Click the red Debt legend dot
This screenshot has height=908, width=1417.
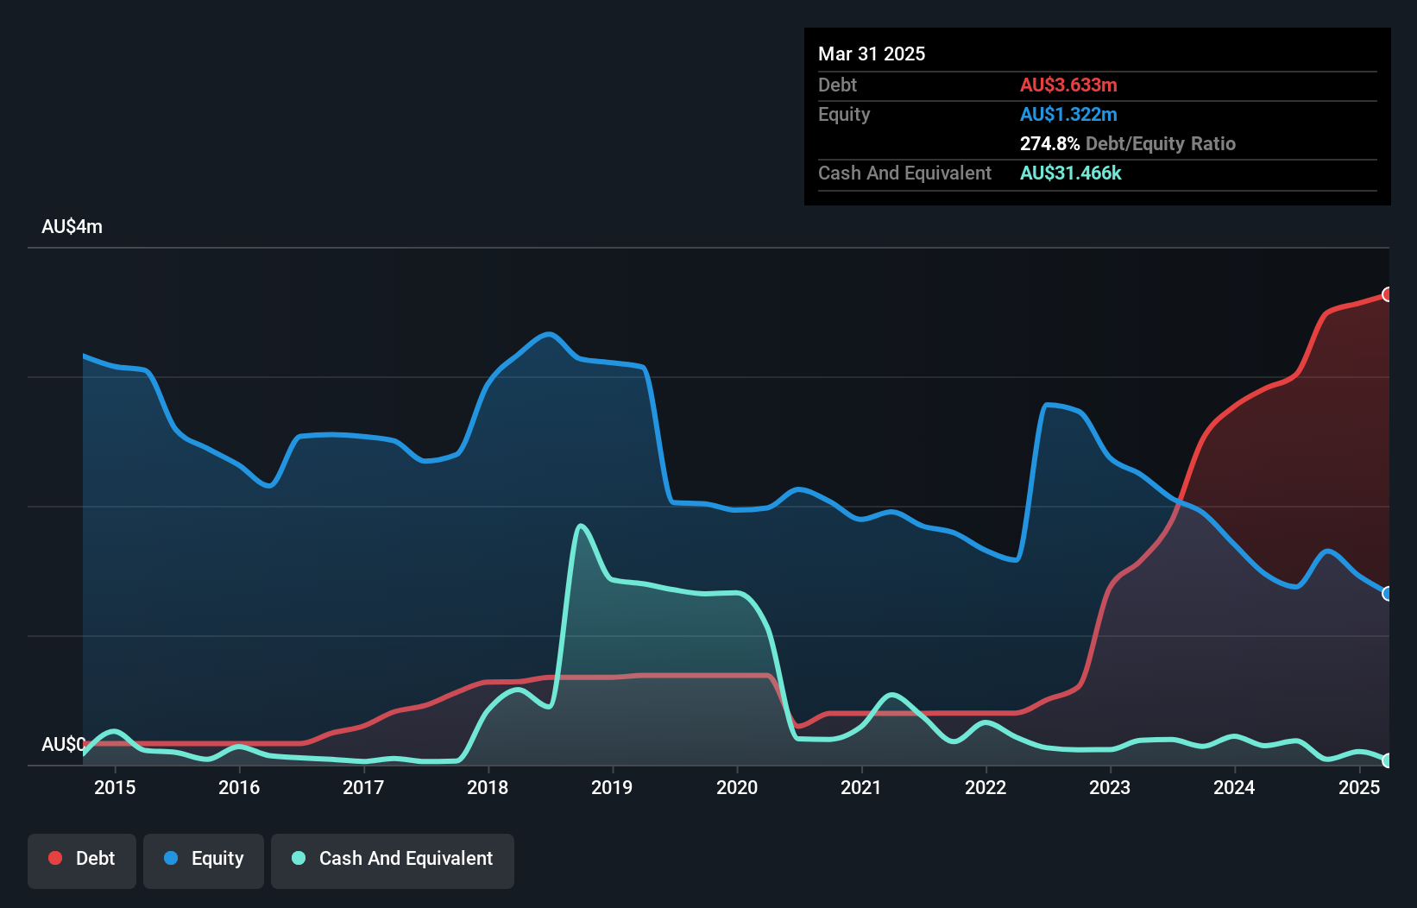pyautogui.click(x=55, y=858)
